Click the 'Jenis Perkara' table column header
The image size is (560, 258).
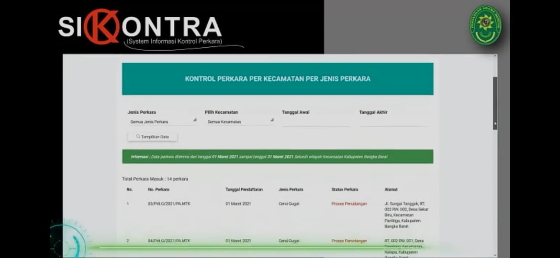[291, 190]
